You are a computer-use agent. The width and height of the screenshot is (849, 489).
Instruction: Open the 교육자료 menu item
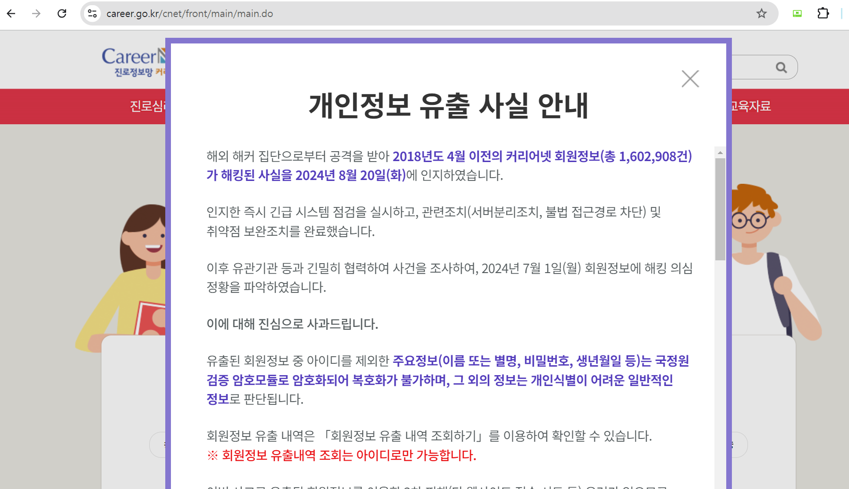[751, 106]
